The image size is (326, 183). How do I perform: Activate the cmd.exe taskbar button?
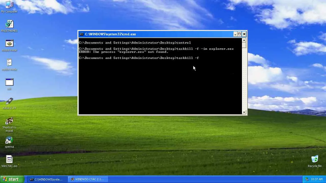point(47,179)
